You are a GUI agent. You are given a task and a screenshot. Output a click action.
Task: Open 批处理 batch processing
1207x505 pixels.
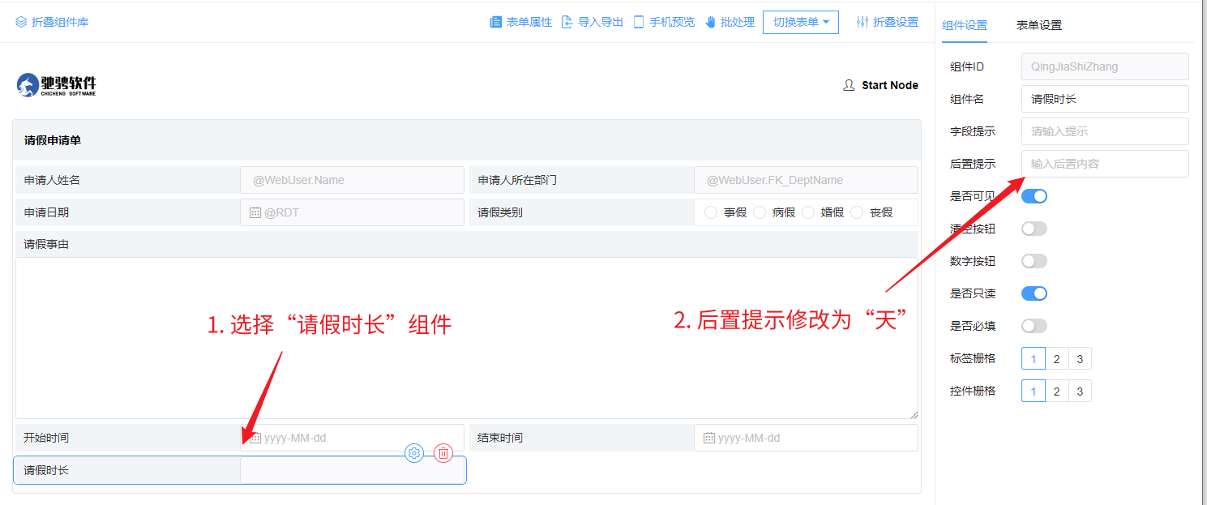(x=730, y=22)
